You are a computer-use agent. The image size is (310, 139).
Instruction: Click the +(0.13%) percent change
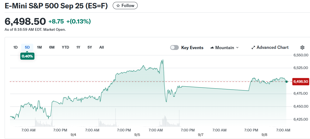click(79, 22)
